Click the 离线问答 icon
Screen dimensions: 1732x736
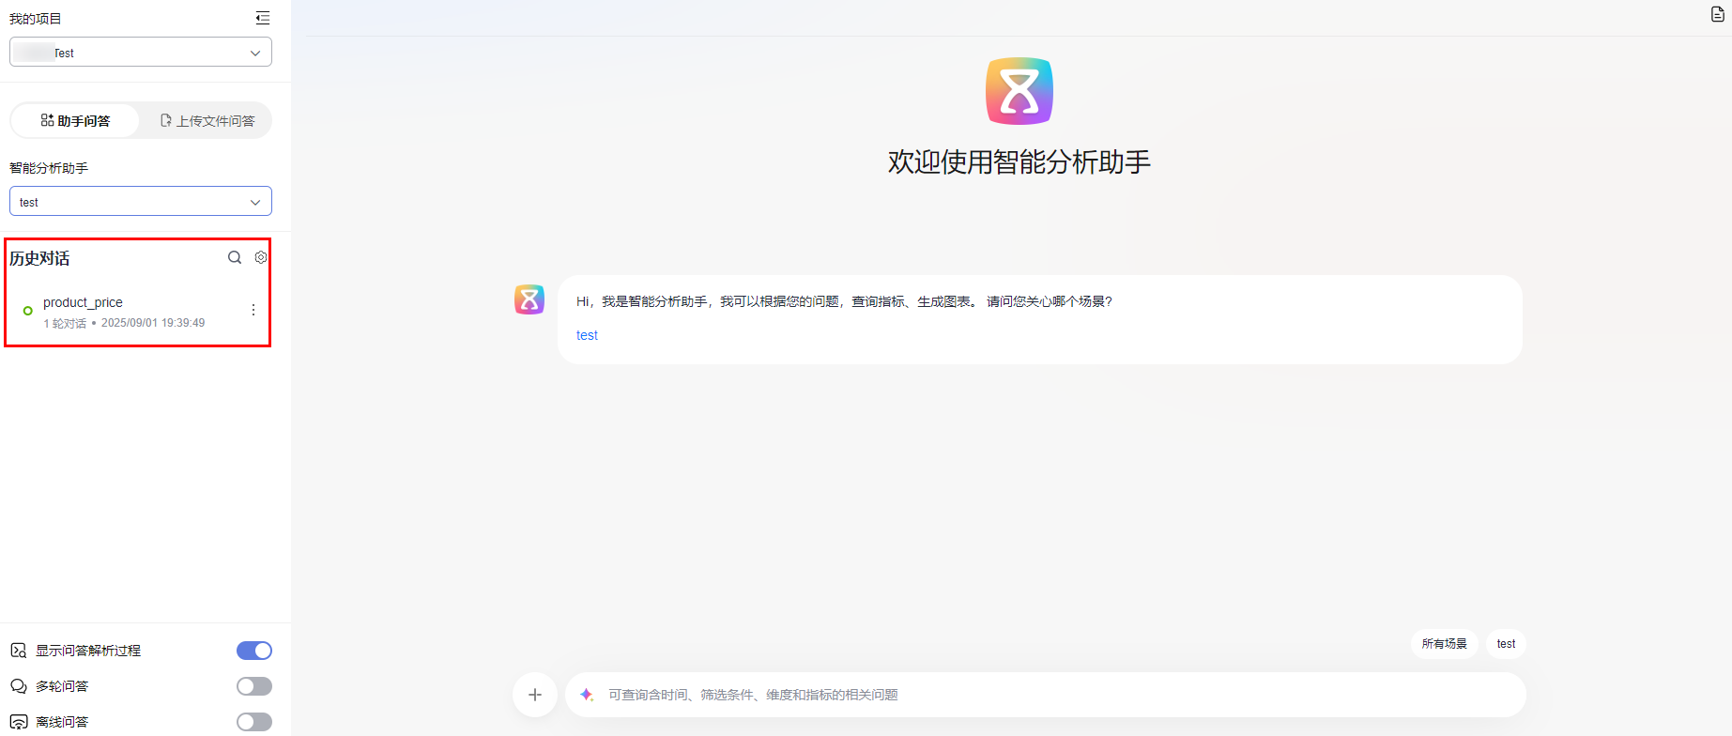pyautogui.click(x=18, y=722)
